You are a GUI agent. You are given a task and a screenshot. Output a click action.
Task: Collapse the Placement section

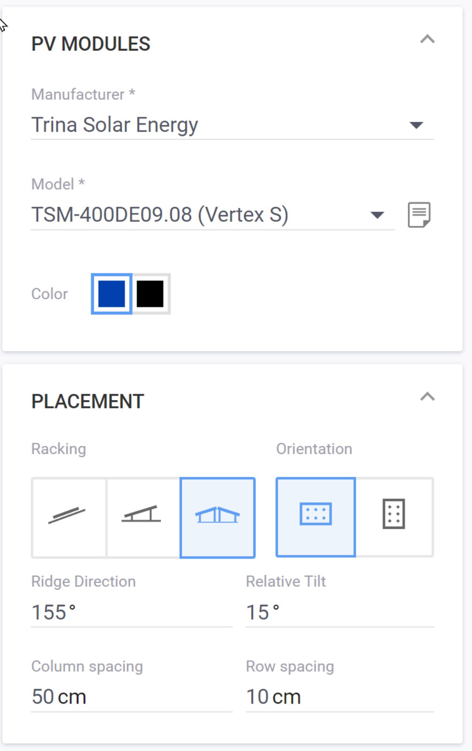point(427,397)
